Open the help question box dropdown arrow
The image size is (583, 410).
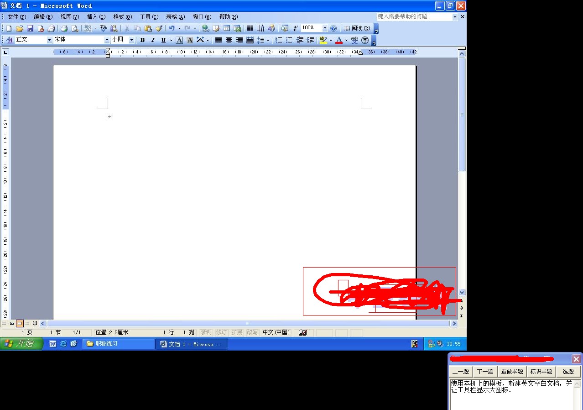[455, 16]
